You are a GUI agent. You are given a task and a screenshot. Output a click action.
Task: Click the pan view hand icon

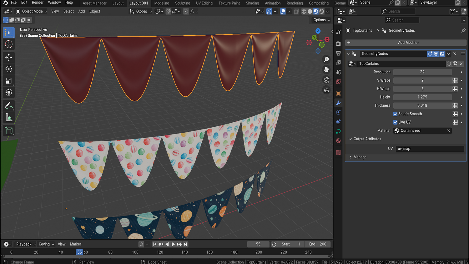coord(326,69)
